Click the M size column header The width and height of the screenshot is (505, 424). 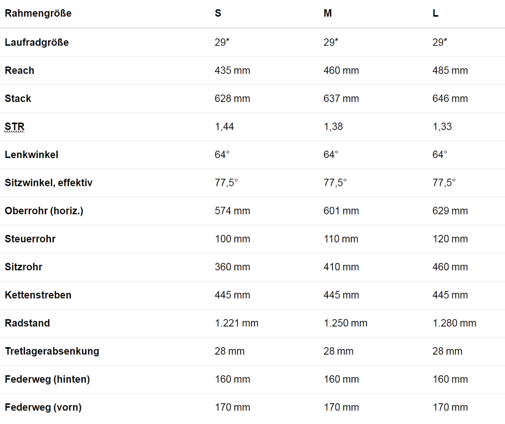[328, 13]
